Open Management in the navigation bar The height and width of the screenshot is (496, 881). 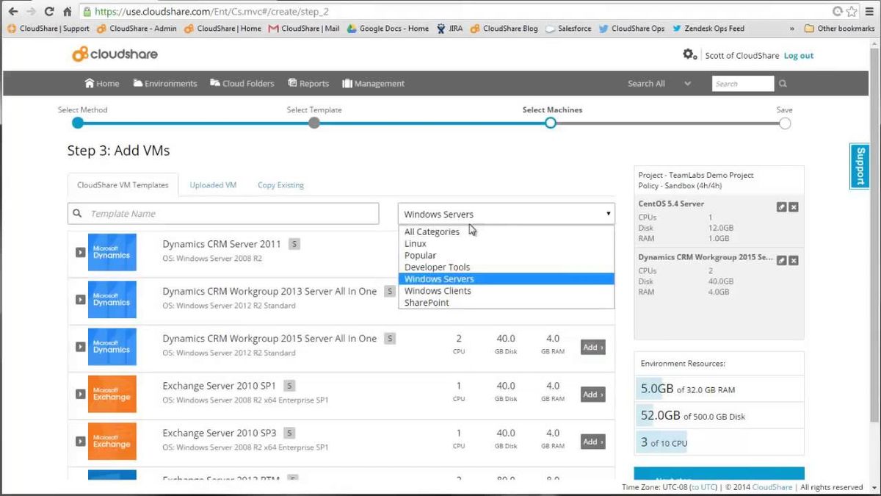373,84
